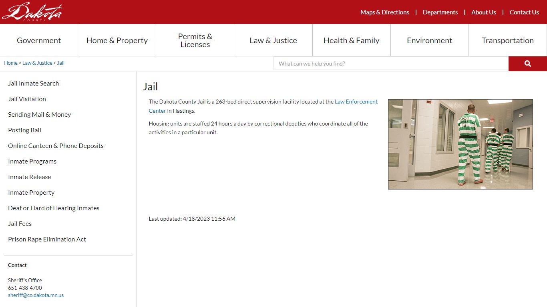Go to Posting Bail page
547x307 pixels.
coord(24,130)
